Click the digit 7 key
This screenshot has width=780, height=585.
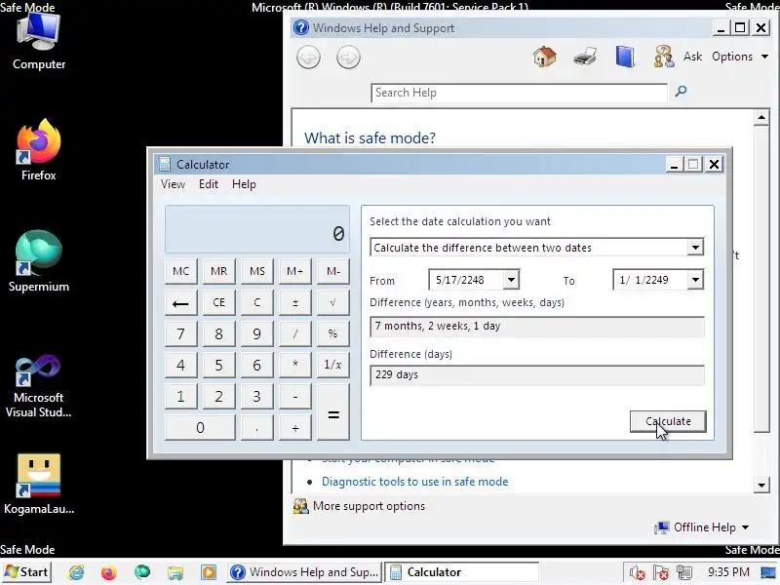click(x=180, y=333)
